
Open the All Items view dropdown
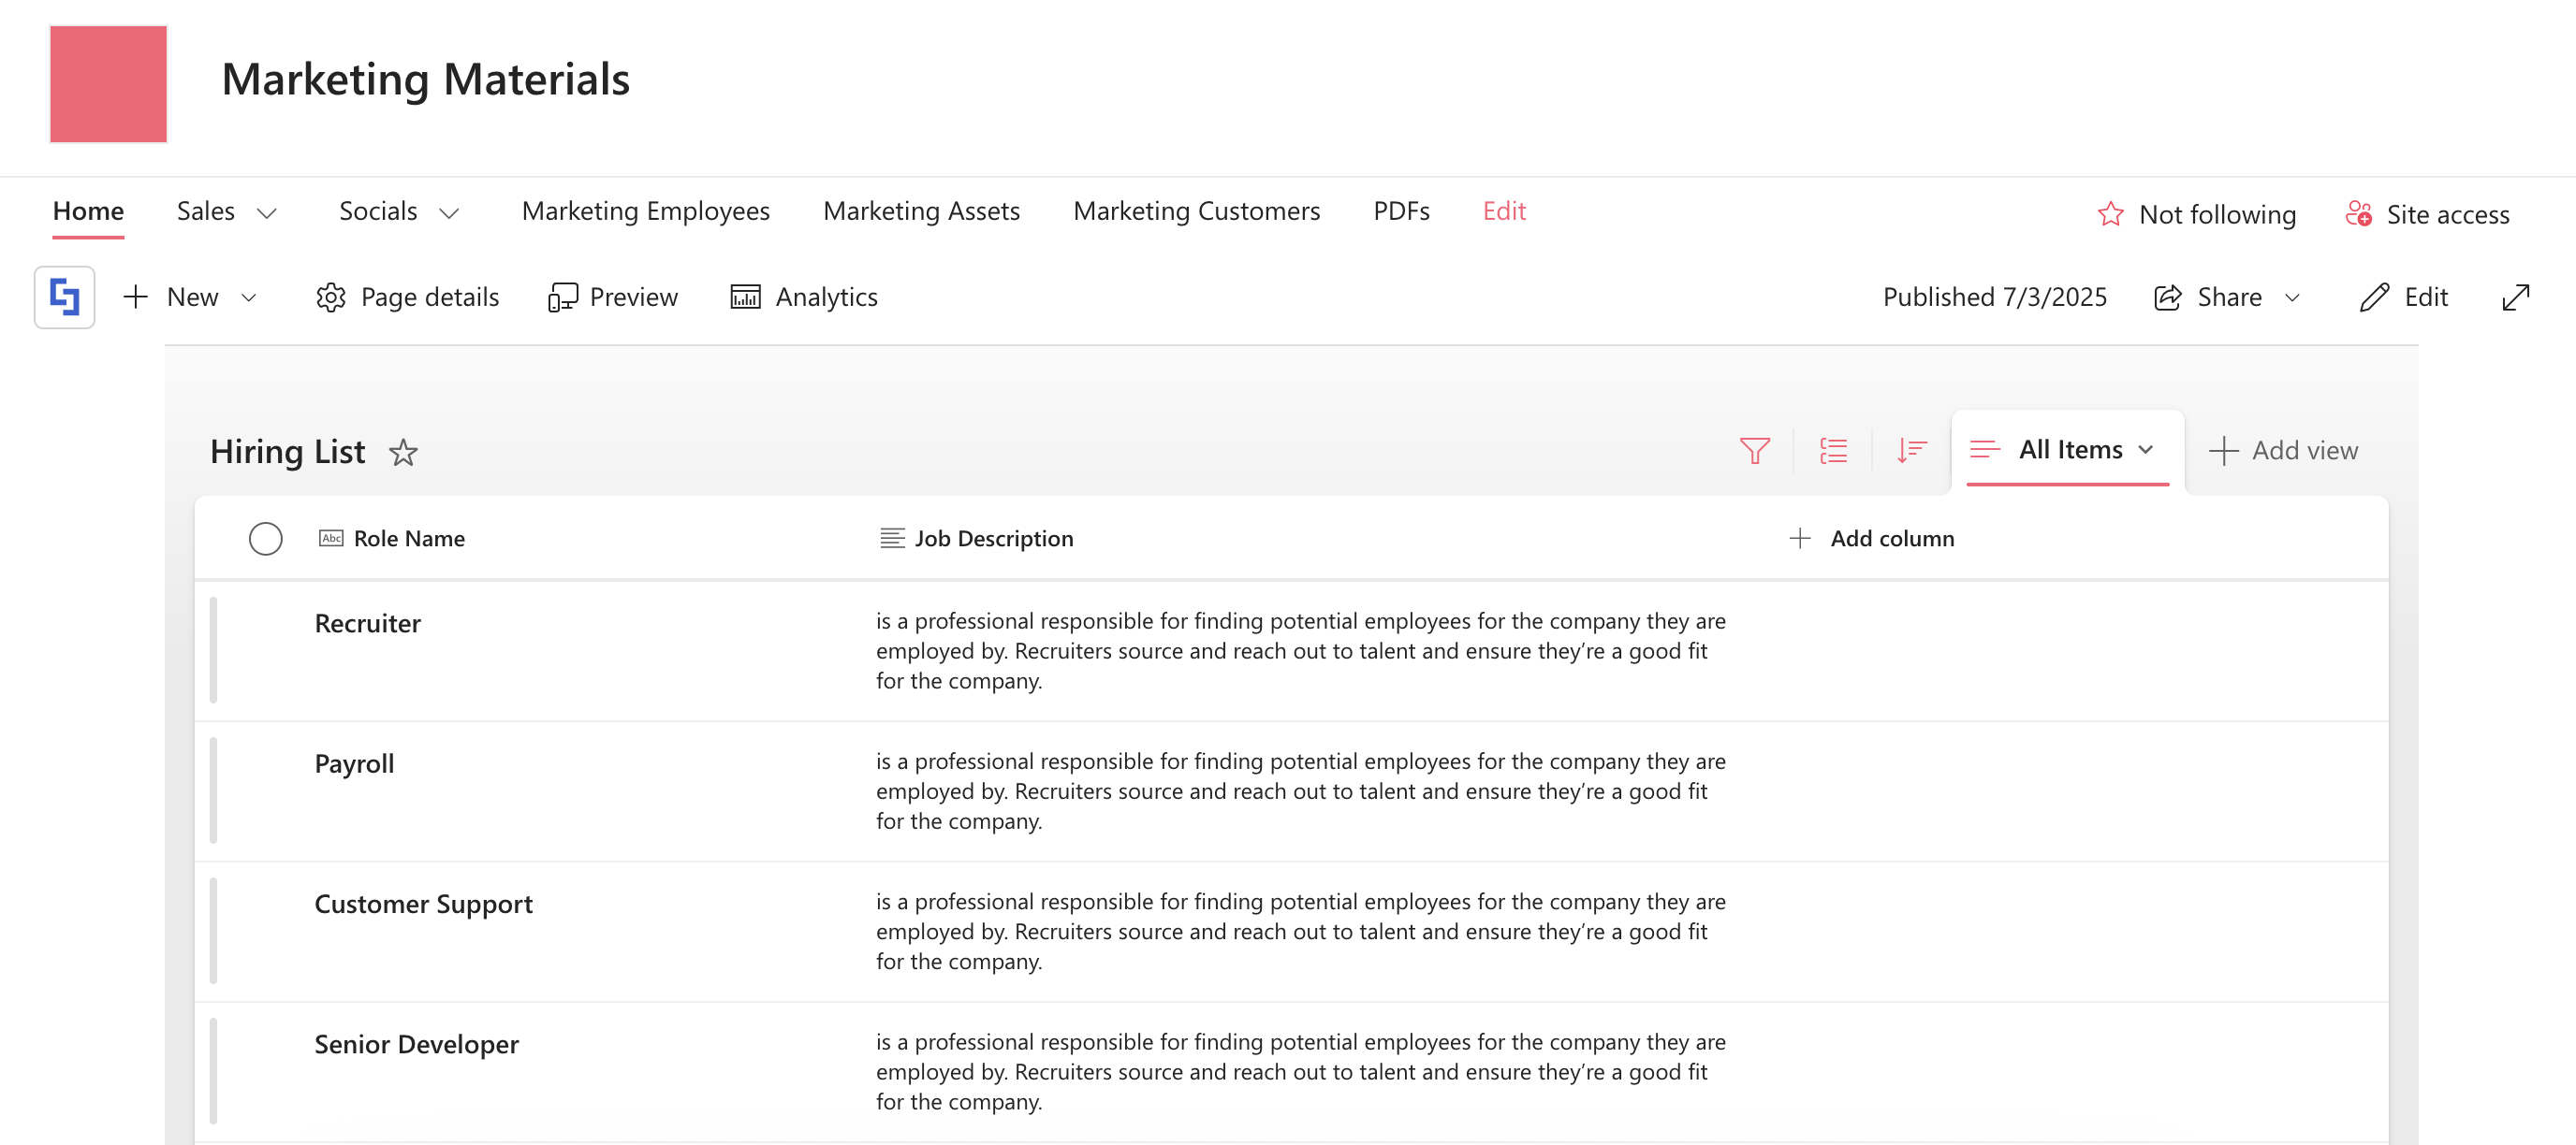(2067, 450)
